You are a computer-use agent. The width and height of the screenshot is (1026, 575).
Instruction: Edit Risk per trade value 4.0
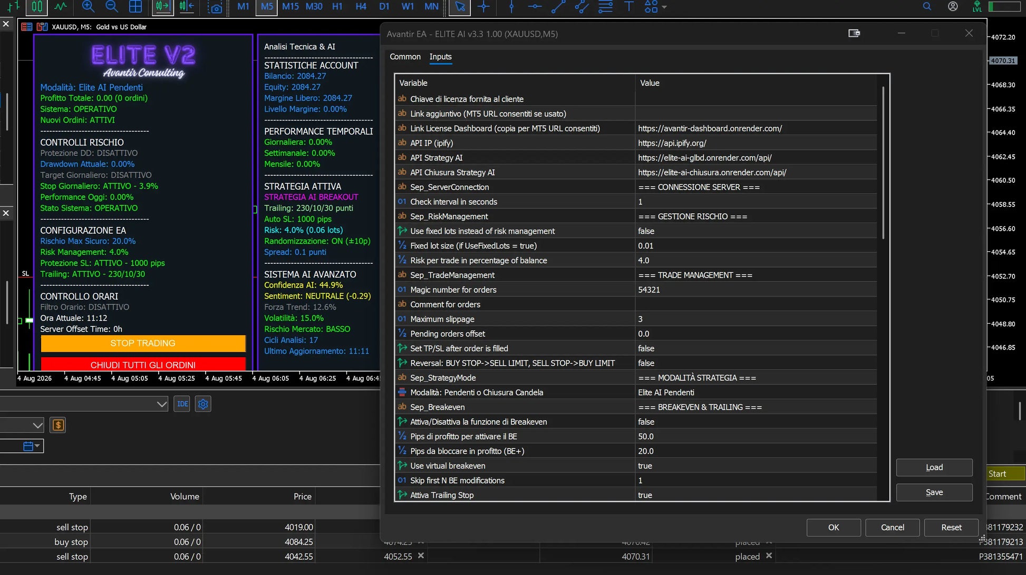(756, 261)
